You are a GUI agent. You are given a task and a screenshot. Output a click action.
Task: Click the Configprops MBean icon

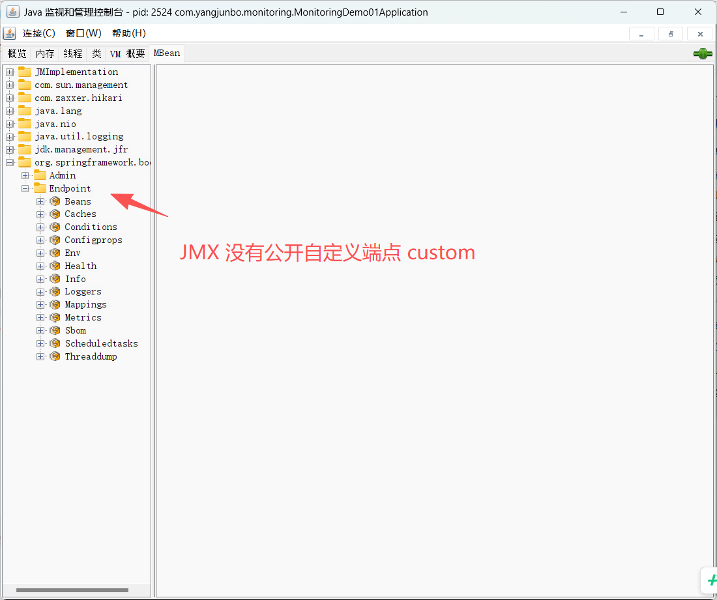click(x=55, y=240)
